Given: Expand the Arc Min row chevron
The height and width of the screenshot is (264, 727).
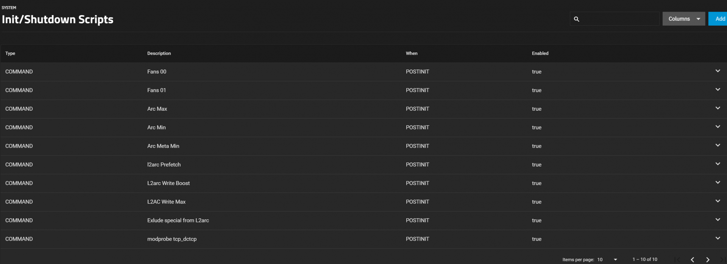Looking at the screenshot, I should tap(718, 127).
